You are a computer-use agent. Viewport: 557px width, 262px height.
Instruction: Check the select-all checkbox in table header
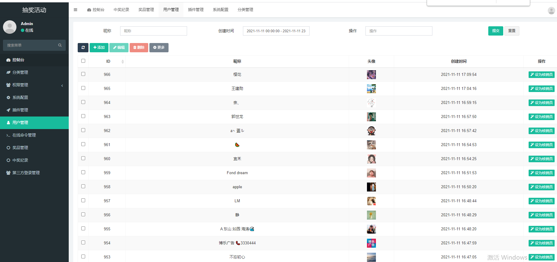coord(83,61)
